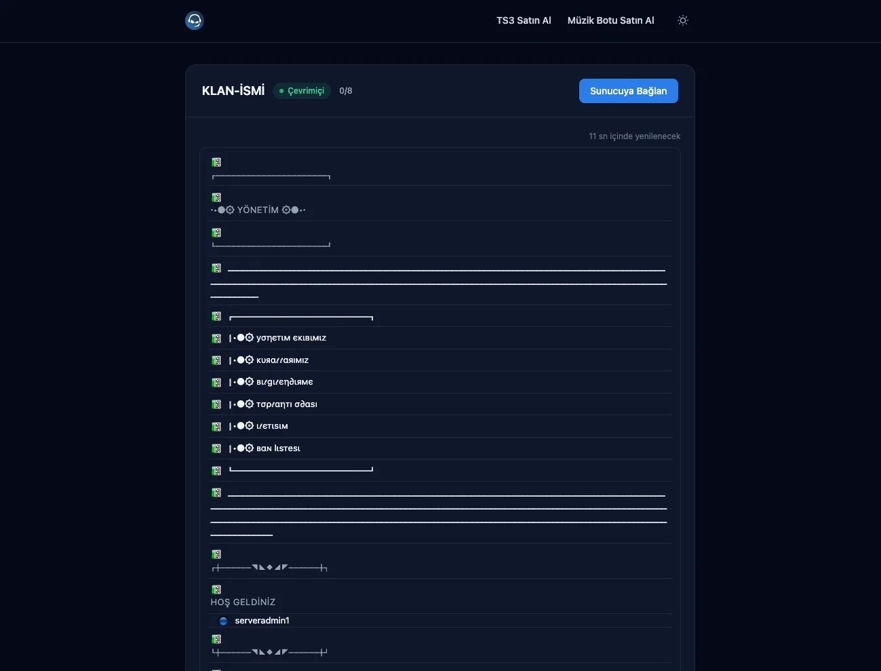Click the channel icon beside тσρ/αηтı σdαsı
The width and height of the screenshot is (881, 671).
[216, 404]
